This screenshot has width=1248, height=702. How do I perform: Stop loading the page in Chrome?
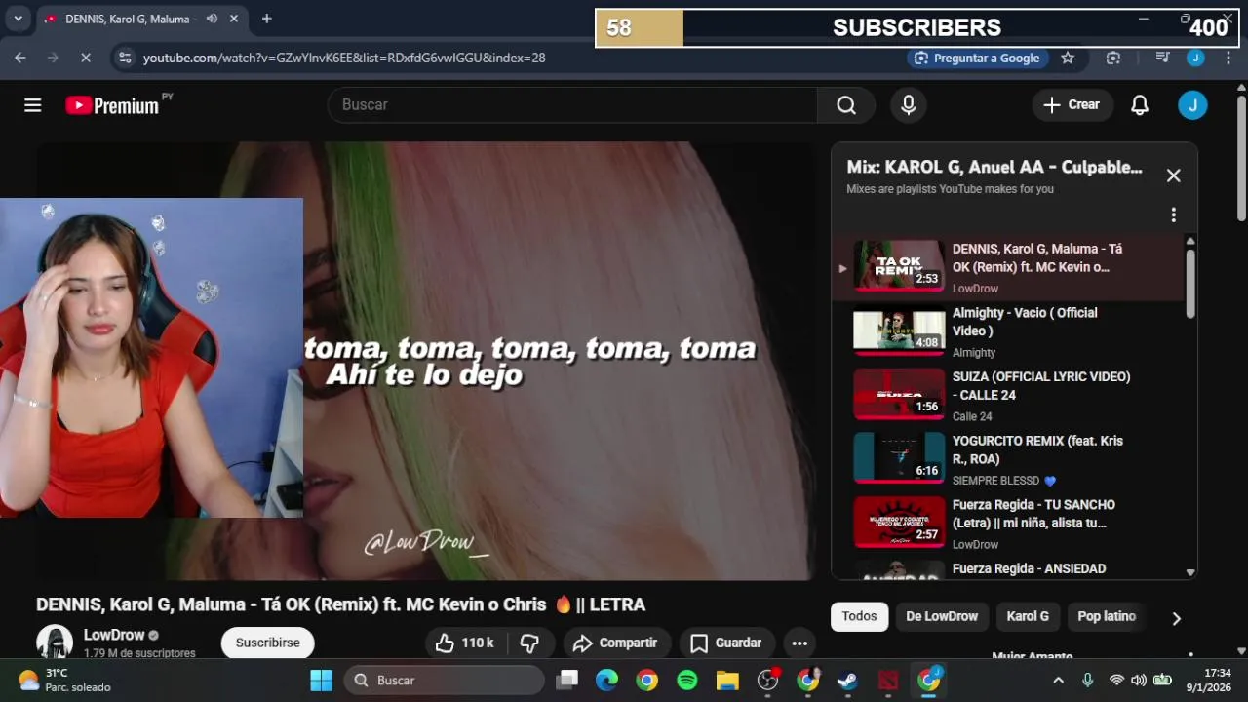click(85, 58)
